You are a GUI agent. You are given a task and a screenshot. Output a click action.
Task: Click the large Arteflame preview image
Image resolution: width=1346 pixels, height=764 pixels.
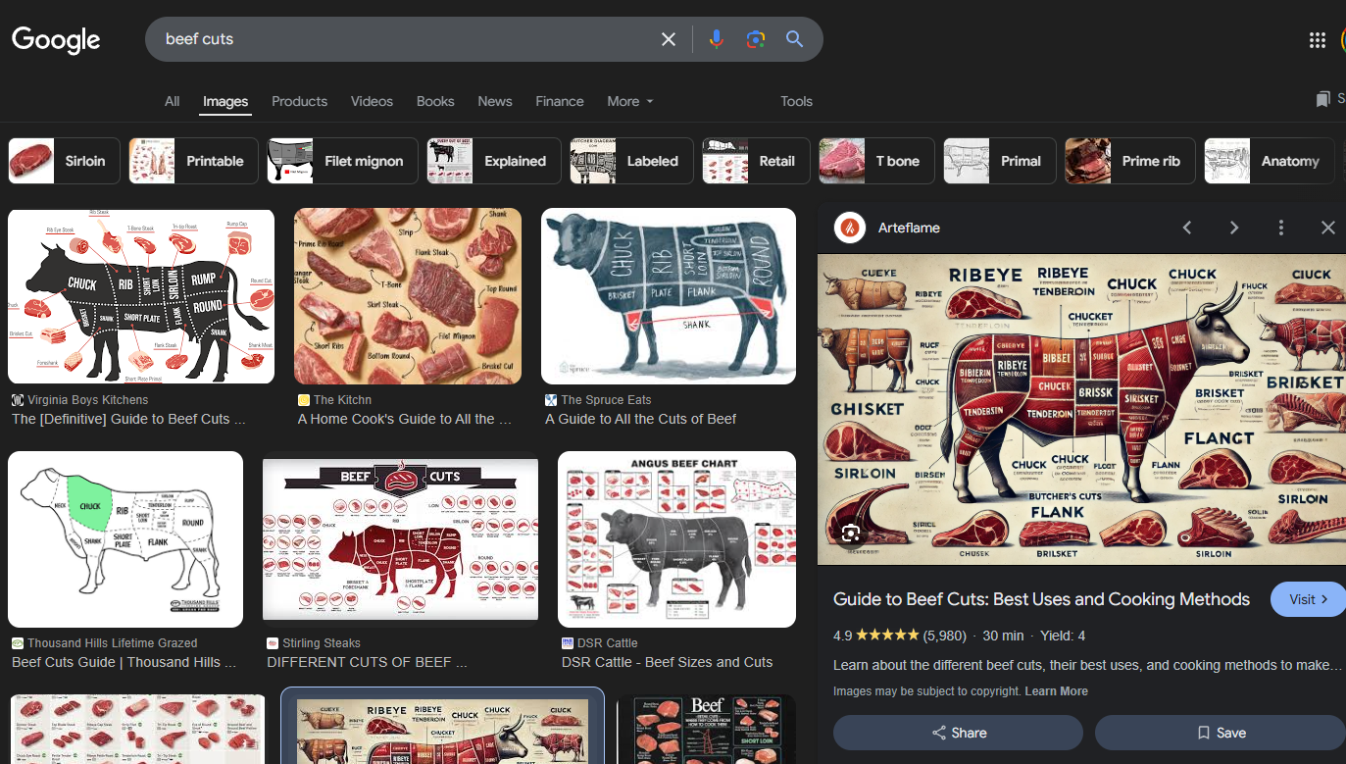pyautogui.click(x=1081, y=410)
